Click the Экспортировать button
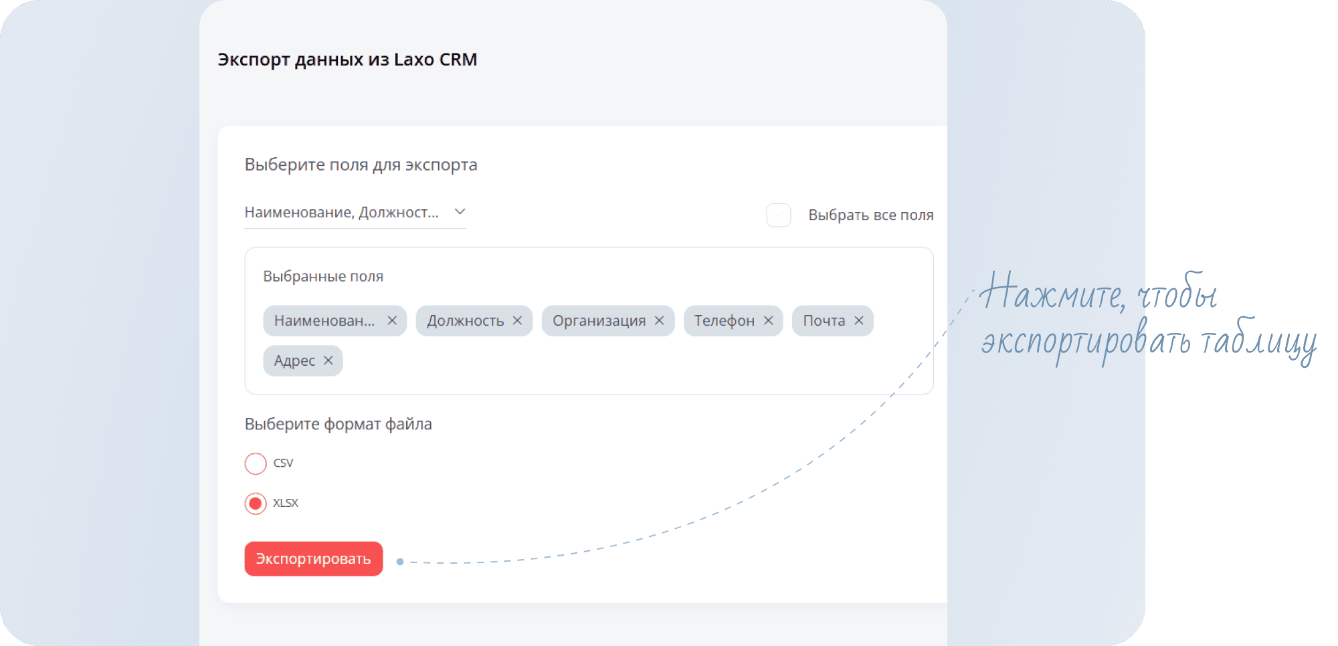The width and height of the screenshot is (1338, 646). pyautogui.click(x=314, y=558)
